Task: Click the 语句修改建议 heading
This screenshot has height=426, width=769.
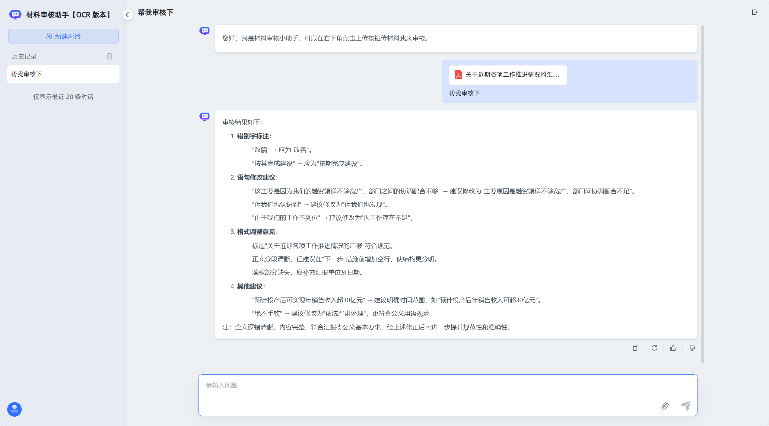Action: pyautogui.click(x=256, y=177)
